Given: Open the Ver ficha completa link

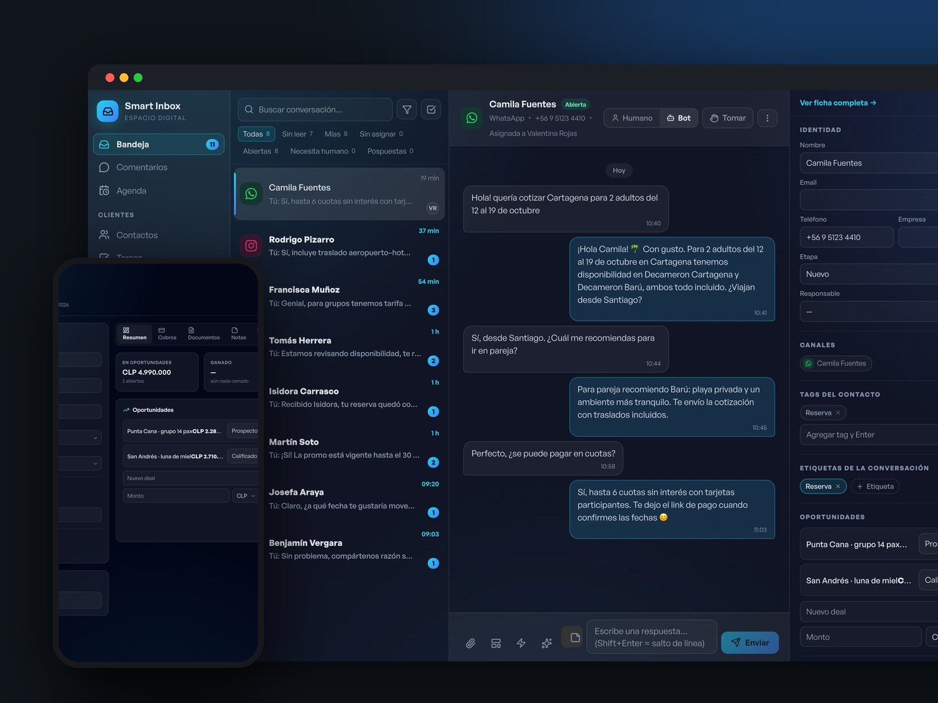Looking at the screenshot, I should click(838, 103).
